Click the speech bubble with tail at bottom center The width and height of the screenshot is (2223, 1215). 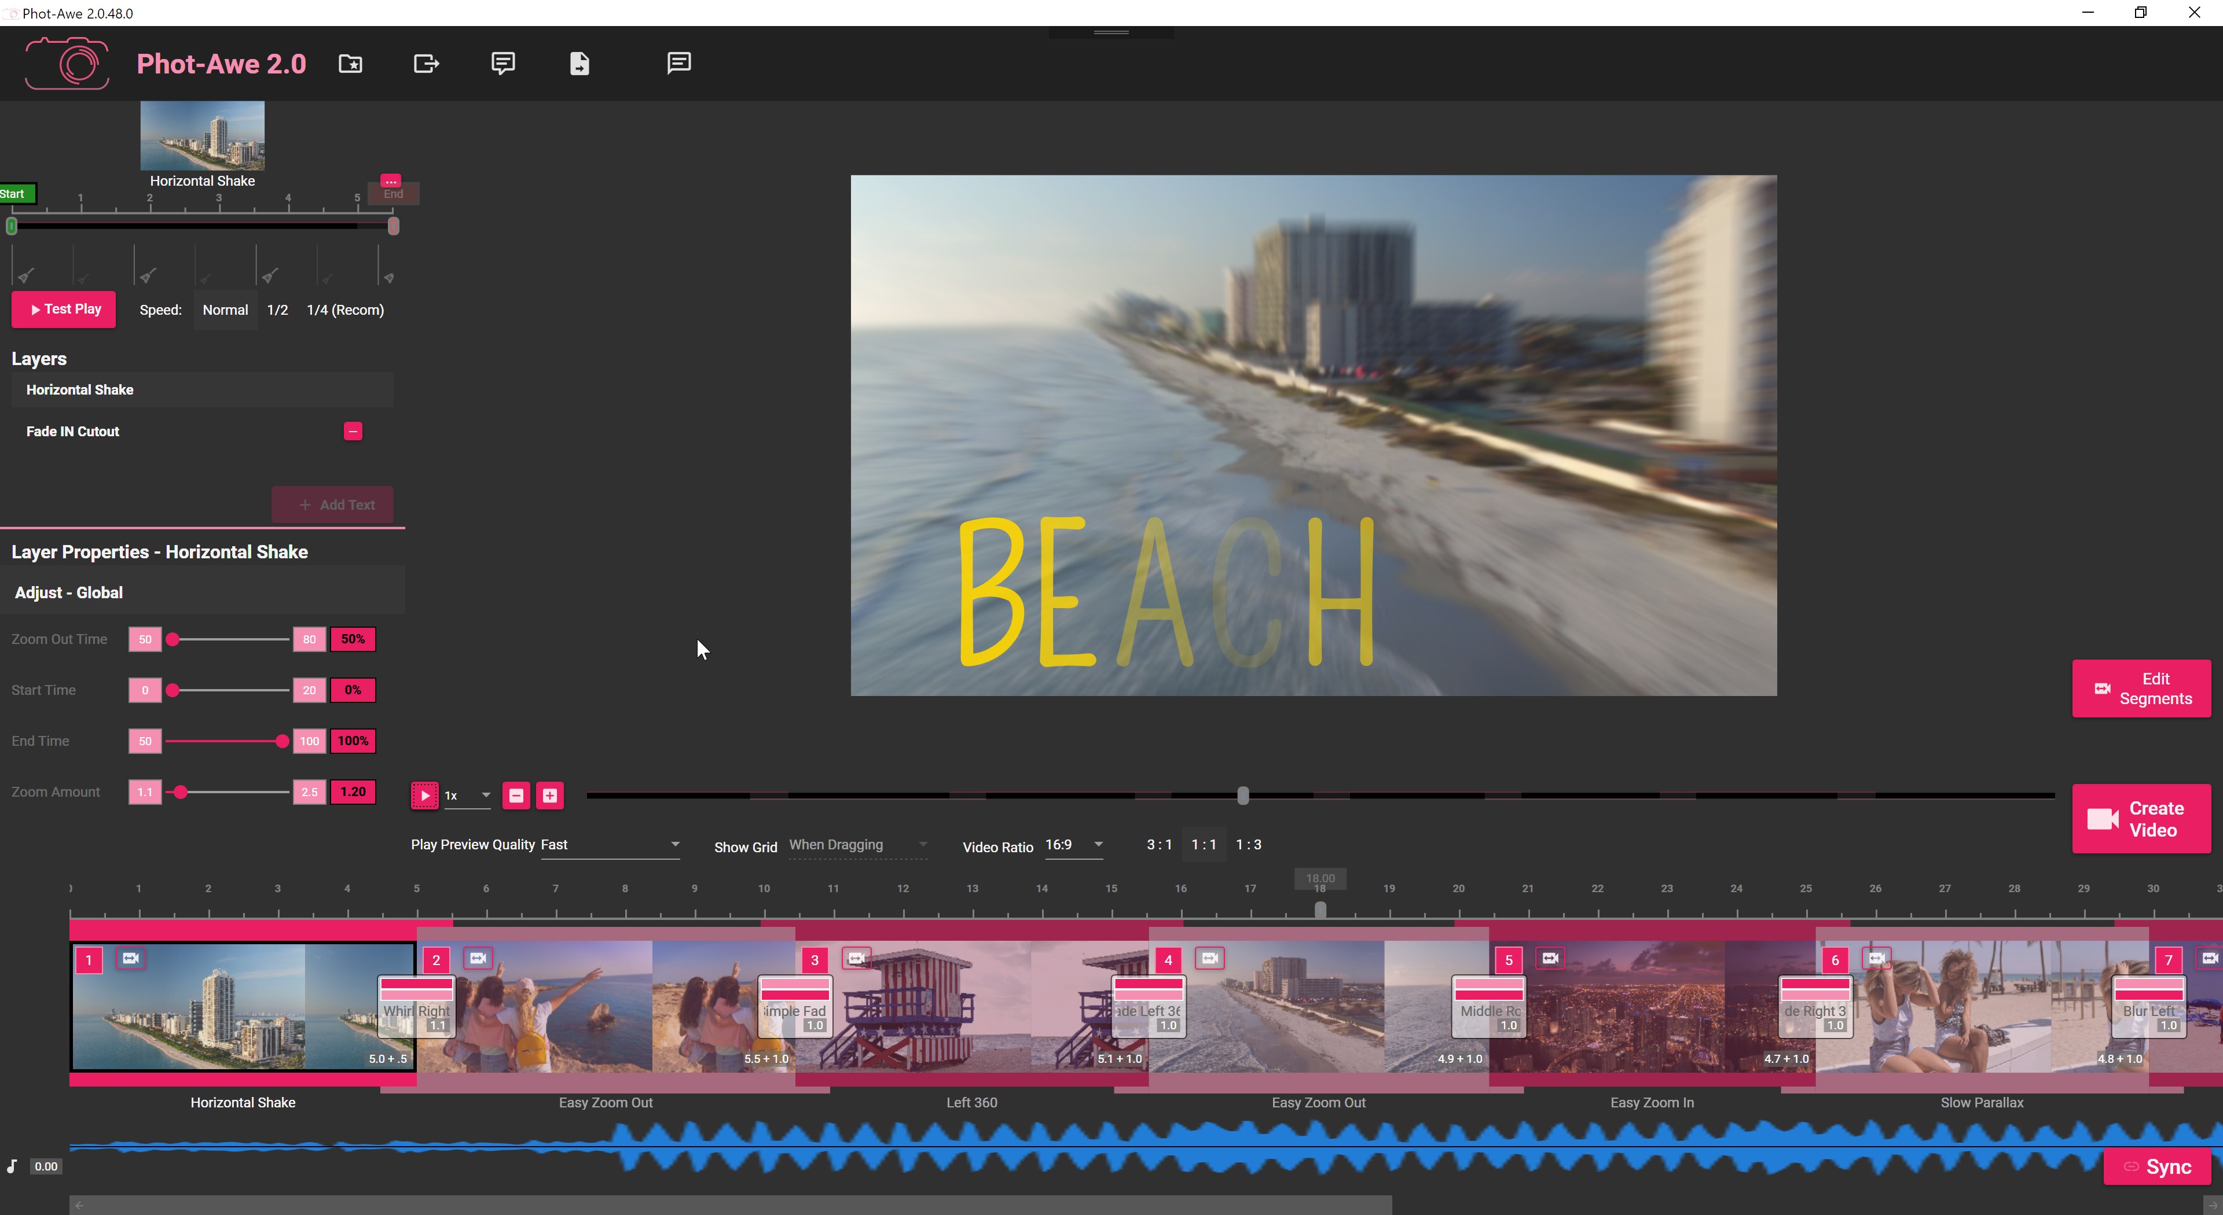tap(503, 64)
